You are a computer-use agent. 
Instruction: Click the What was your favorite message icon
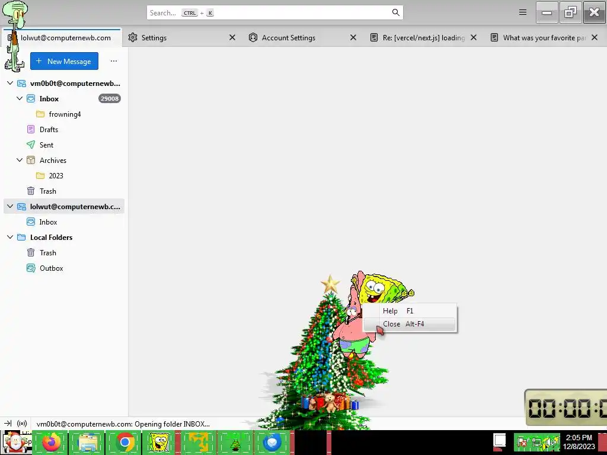coord(494,37)
